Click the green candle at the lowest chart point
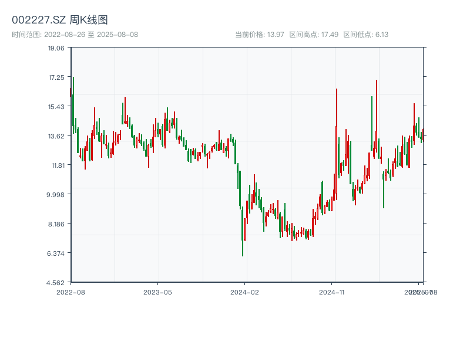The width and height of the screenshot is (470, 352). point(242,231)
